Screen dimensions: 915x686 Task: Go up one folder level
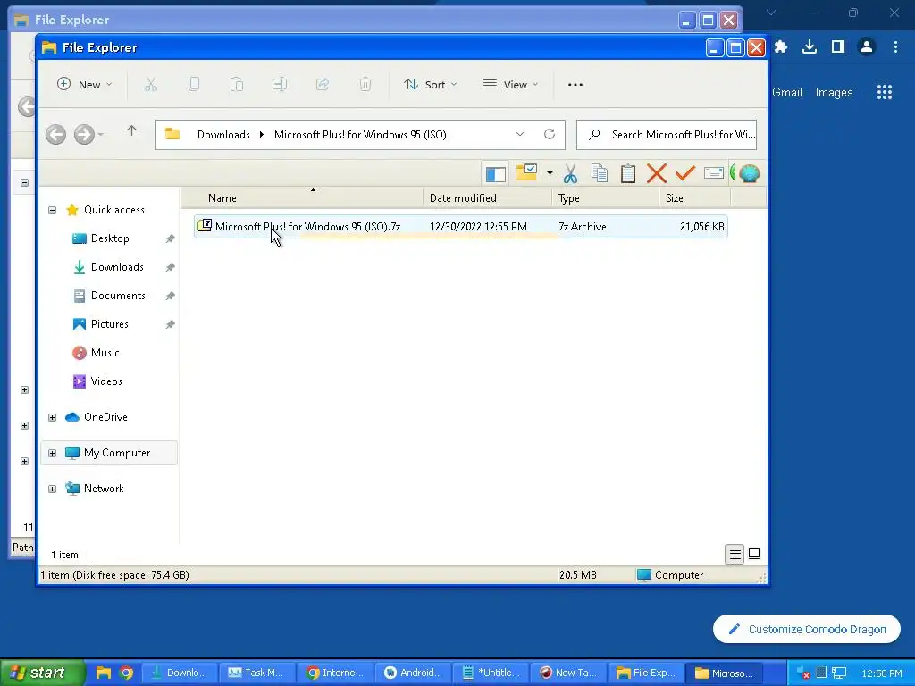tap(132, 131)
